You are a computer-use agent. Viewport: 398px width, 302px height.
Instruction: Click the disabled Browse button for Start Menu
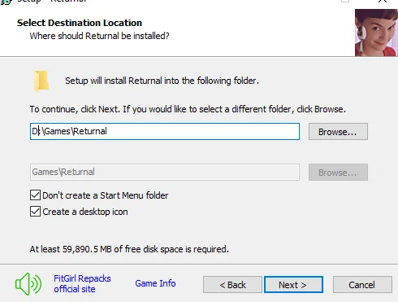tap(338, 173)
